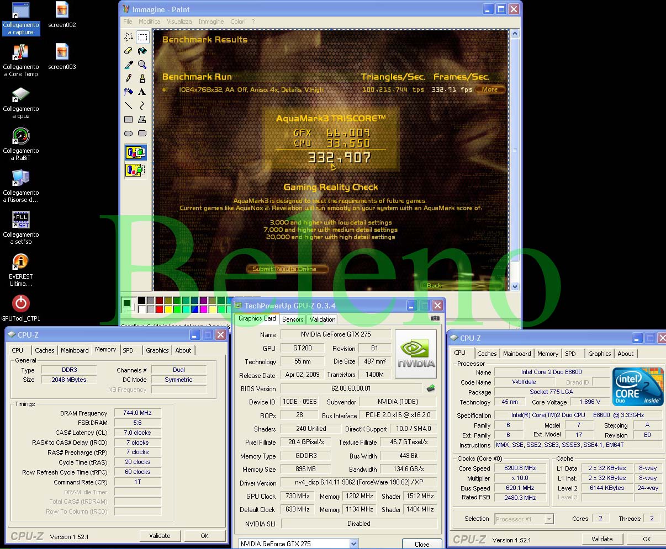Click the Core Voltage value 1.896 V
The image size is (666, 549).
(590, 402)
